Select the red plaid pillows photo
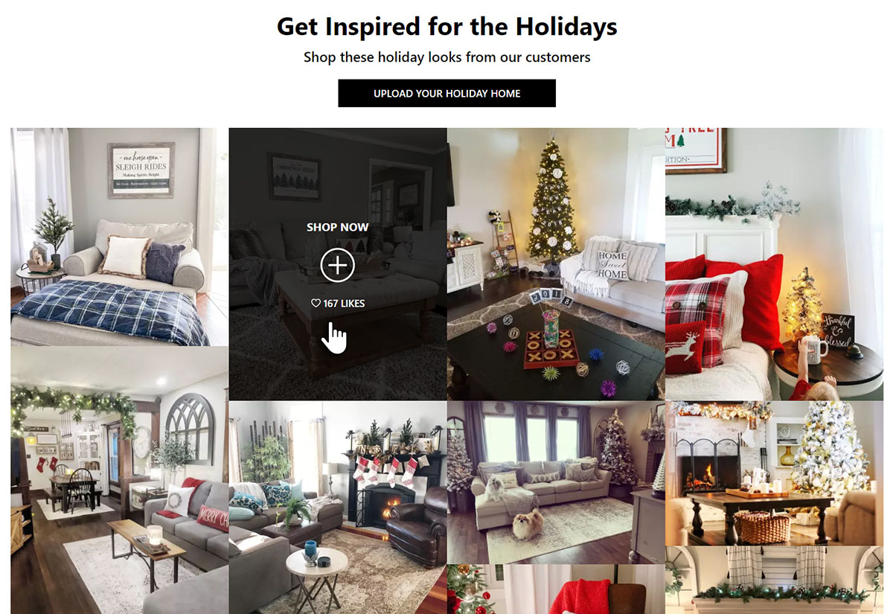Viewport: 893px width, 614px height. pos(774,264)
